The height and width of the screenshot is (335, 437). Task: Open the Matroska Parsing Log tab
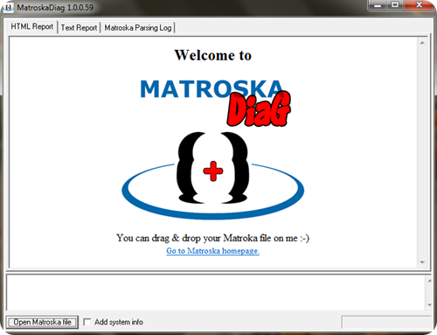138,28
